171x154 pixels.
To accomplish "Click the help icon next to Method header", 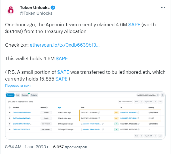I will point(47,107).
